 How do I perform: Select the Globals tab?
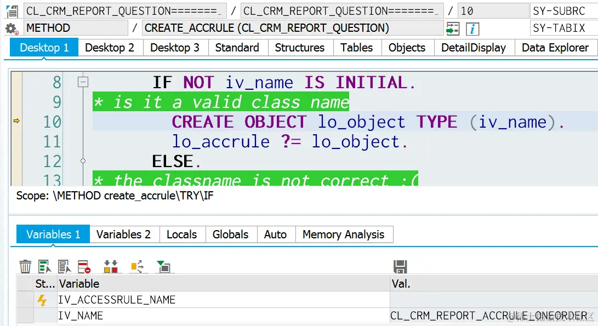230,234
